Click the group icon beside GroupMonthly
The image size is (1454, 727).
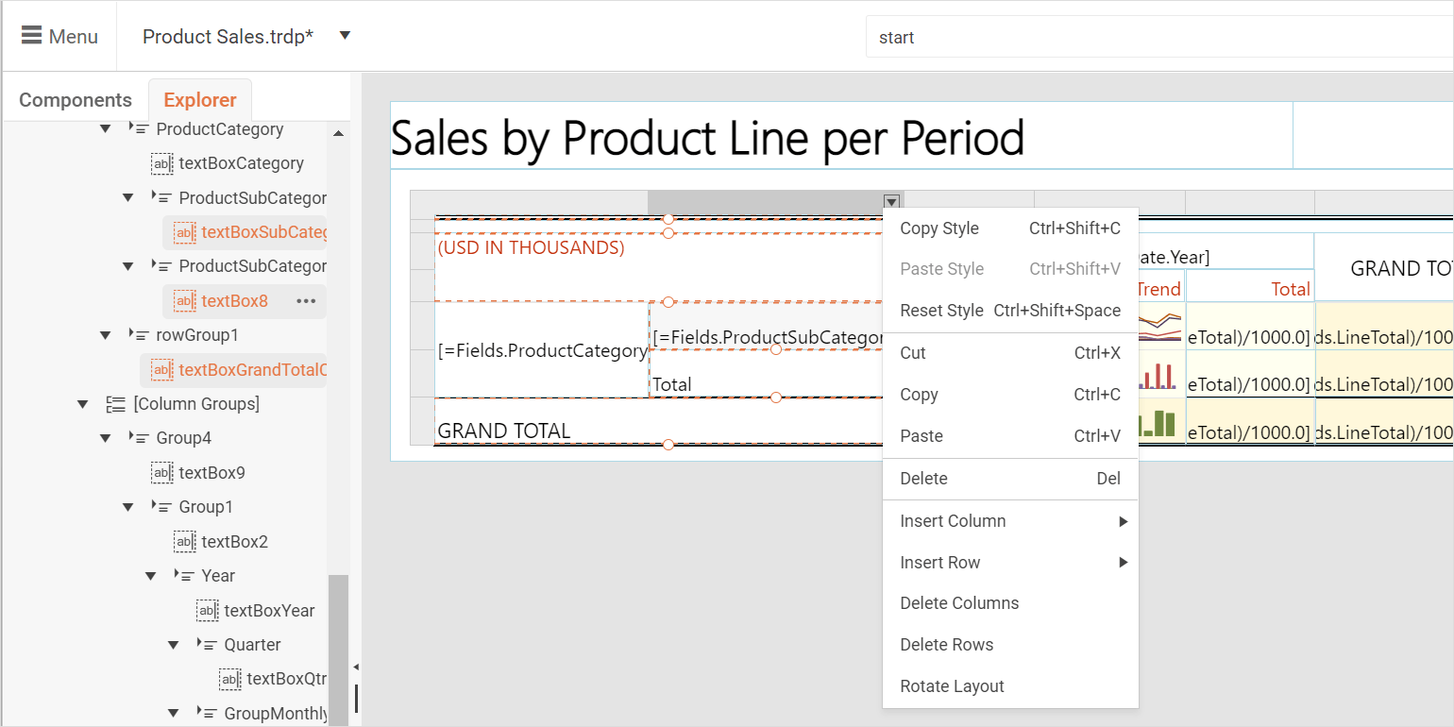pyautogui.click(x=207, y=714)
